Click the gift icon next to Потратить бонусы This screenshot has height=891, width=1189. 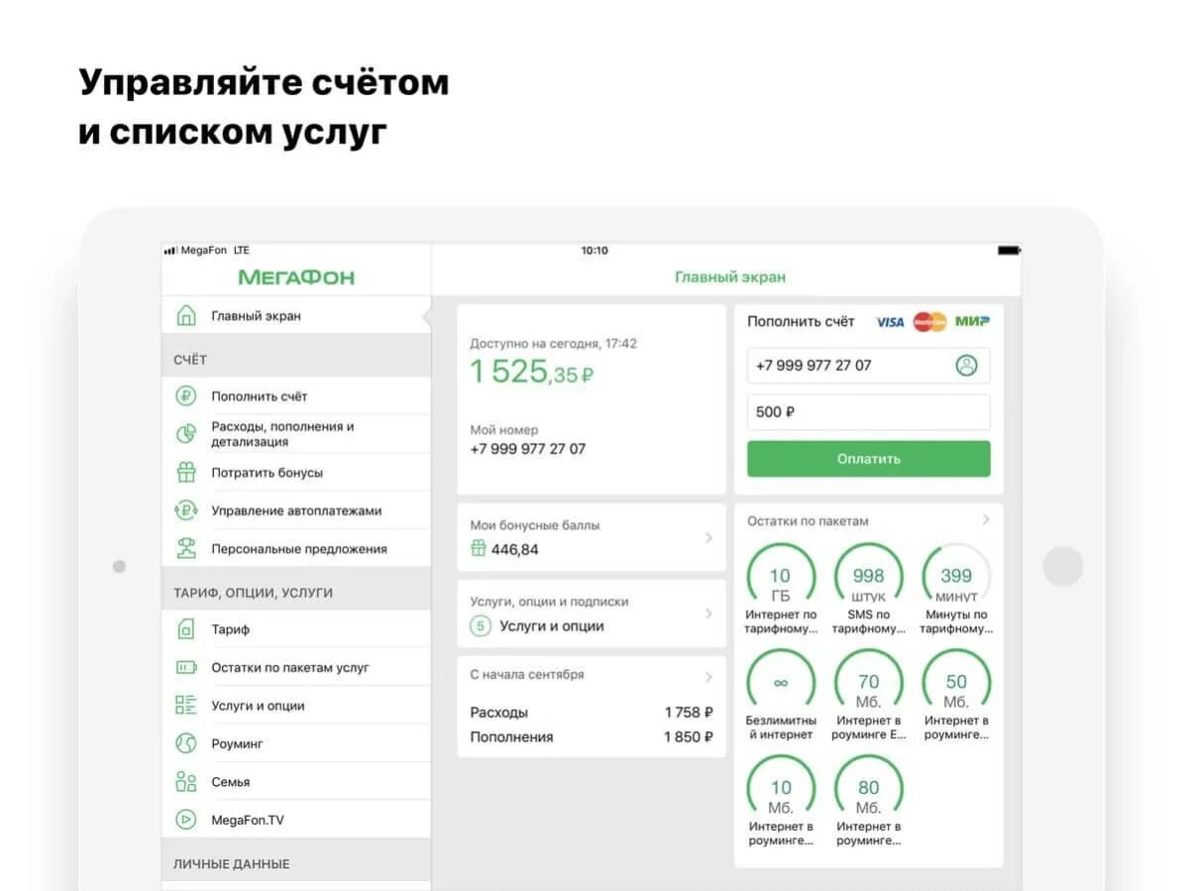(185, 473)
